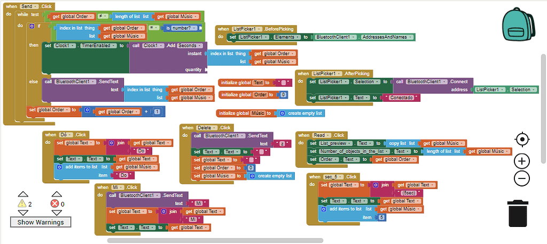Open the Elements property dropdown

tap(287, 37)
